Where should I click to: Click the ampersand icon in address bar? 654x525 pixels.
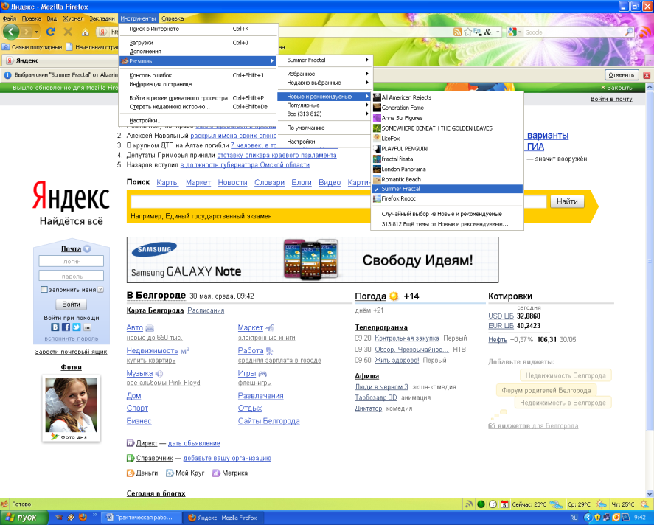point(488,32)
